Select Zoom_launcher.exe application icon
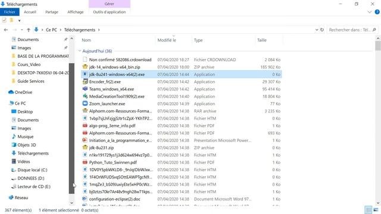The height and width of the screenshot is (214, 381). coord(85,103)
